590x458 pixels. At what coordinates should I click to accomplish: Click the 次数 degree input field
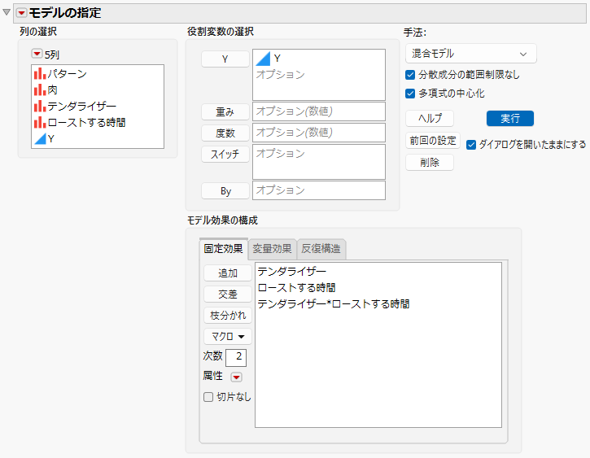click(236, 357)
